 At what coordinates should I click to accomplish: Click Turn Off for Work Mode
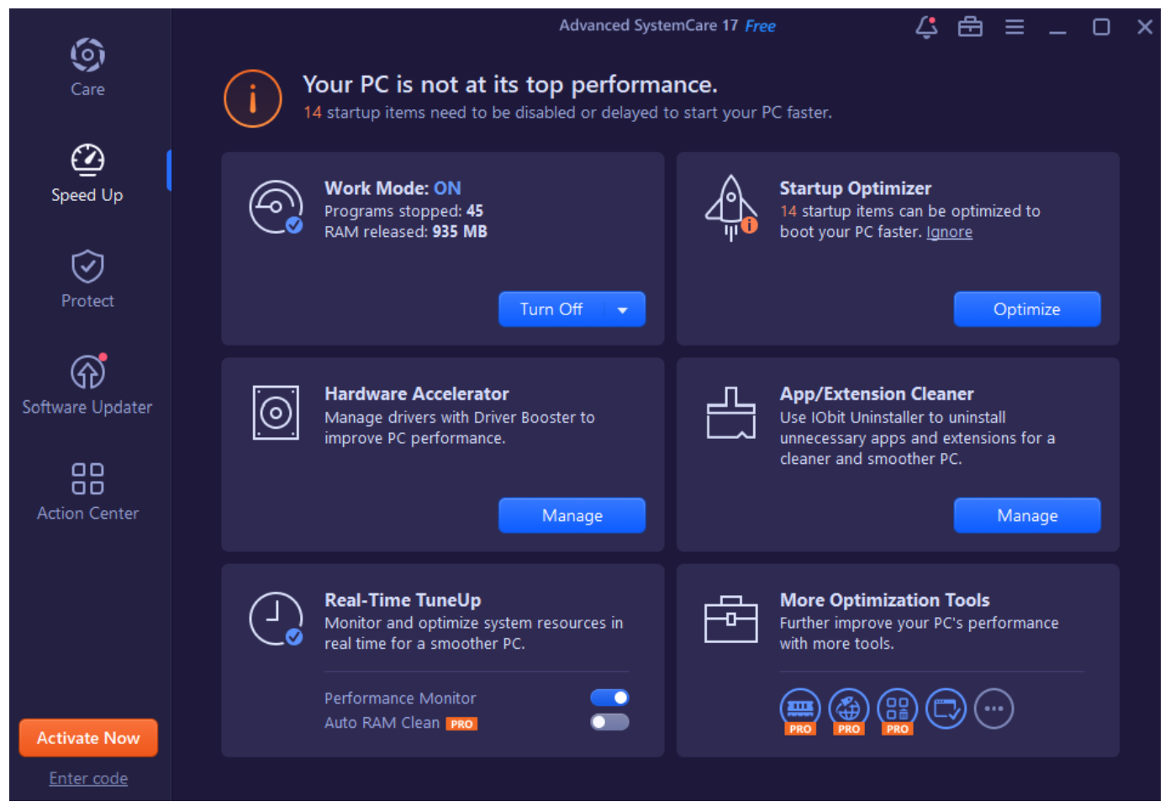tap(551, 309)
